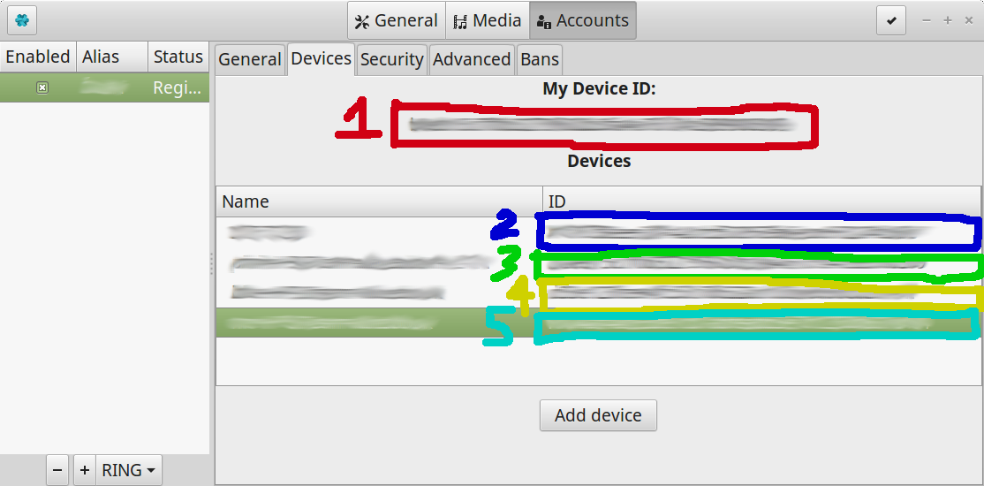The image size is (984, 486).
Task: Open the Advanced tab
Action: point(472,60)
